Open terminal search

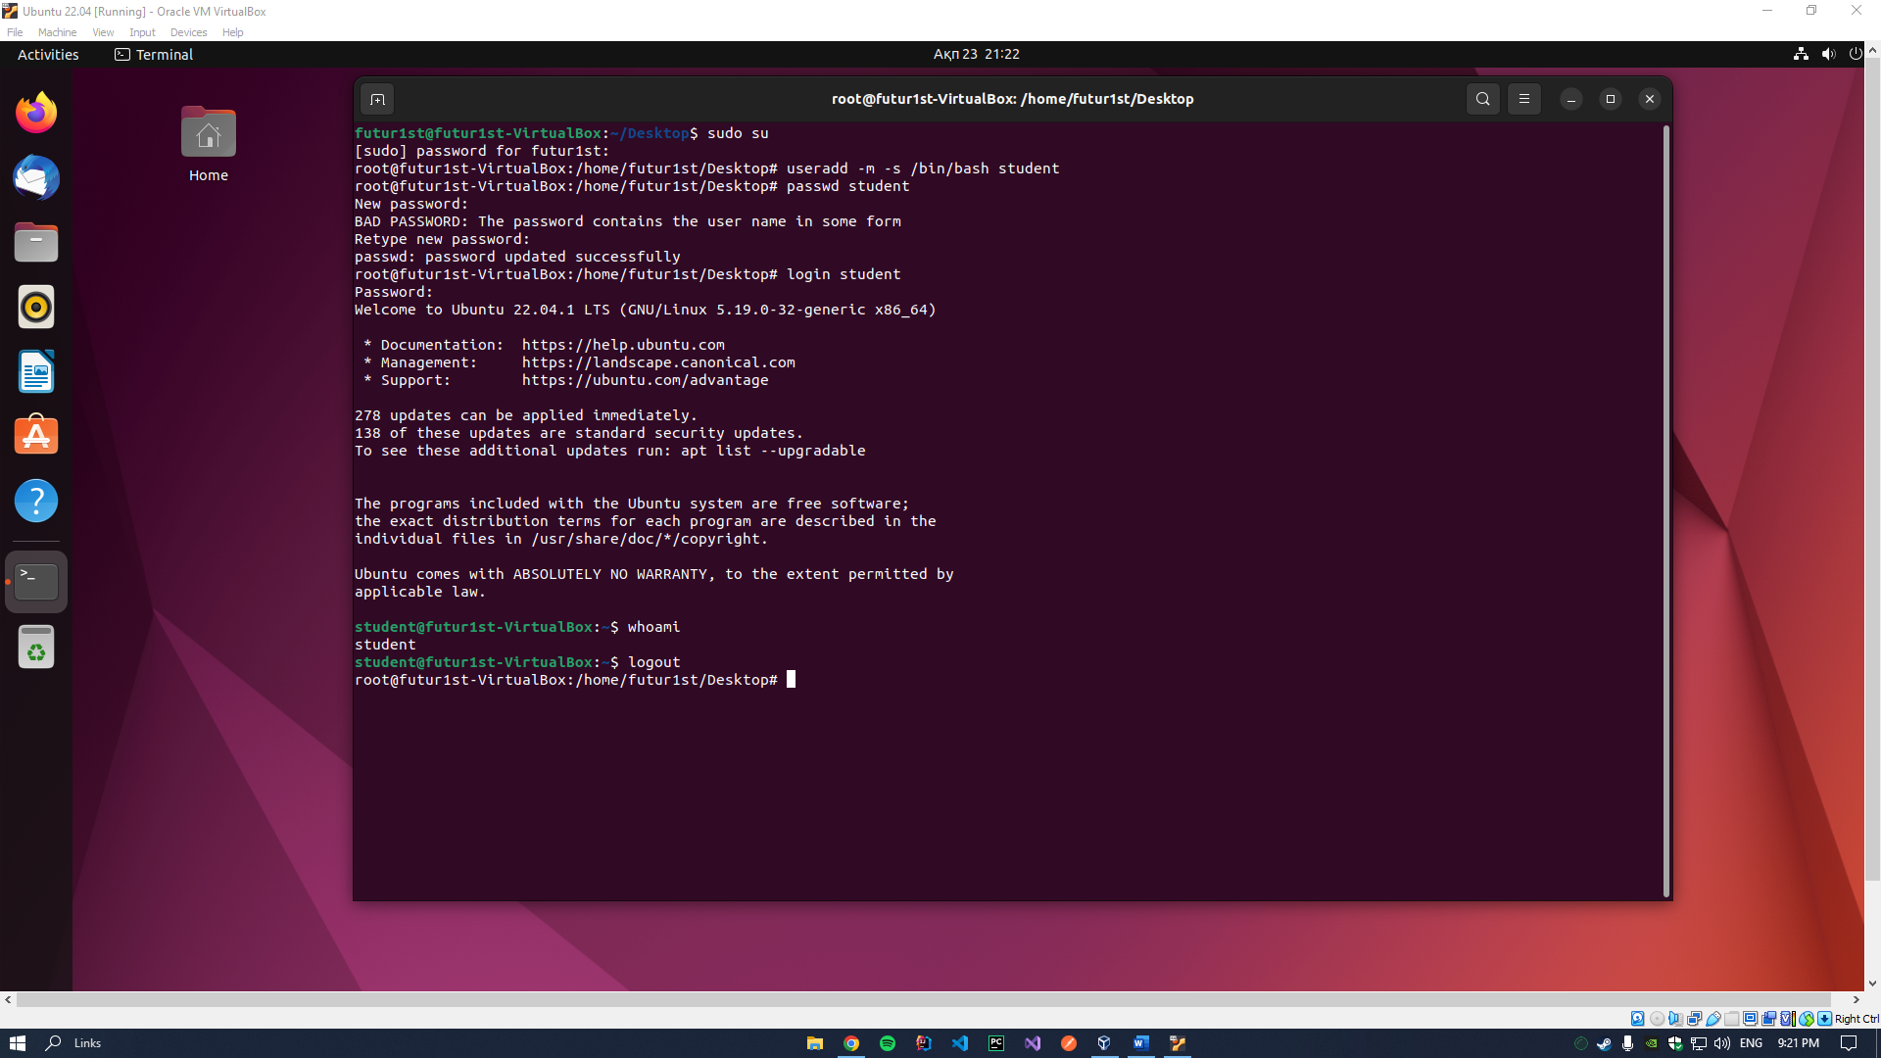pos(1483,99)
